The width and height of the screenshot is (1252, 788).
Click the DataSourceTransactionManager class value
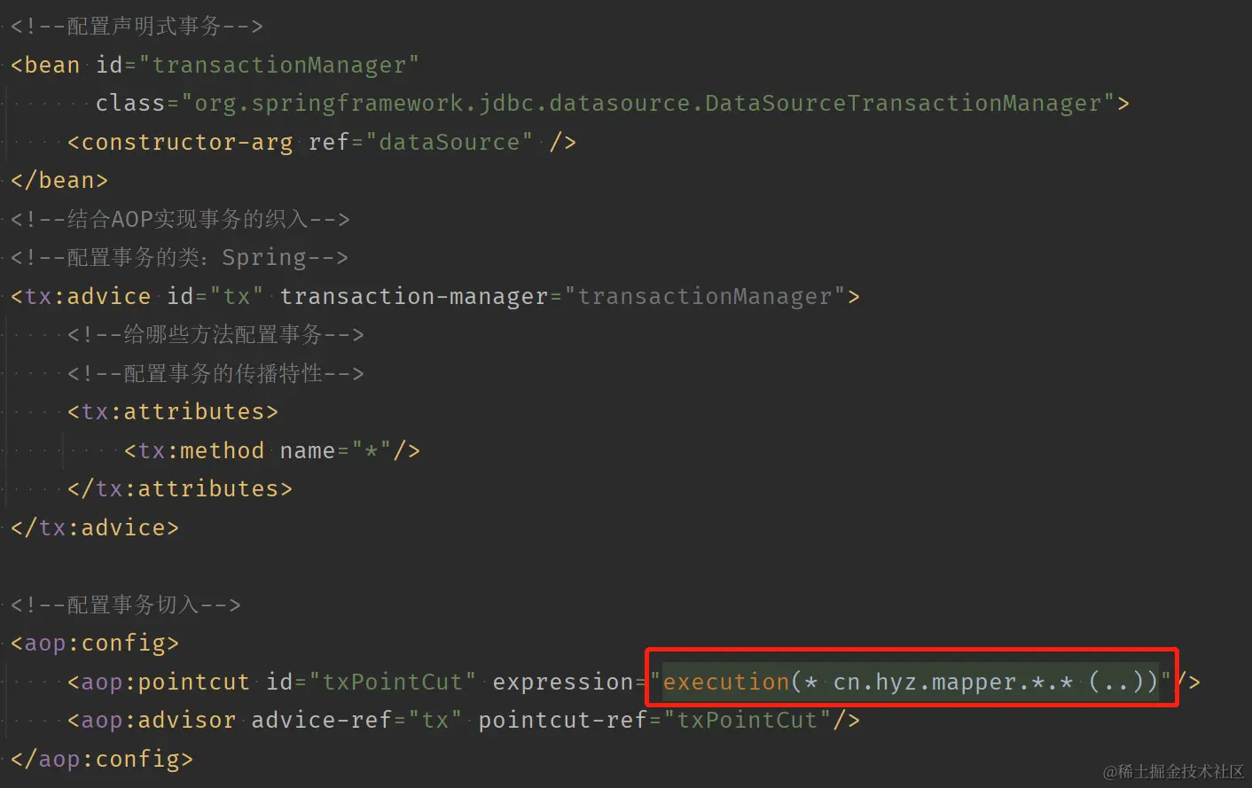tap(648, 104)
